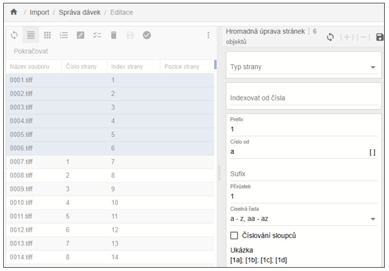This screenshot has height=271, width=389.
Task: Reset the bulk edit form with the refresh icon
Action: tap(330, 37)
